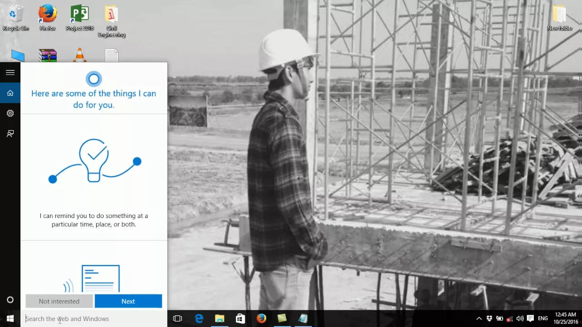Viewport: 582px width, 327px height.
Task: Select the WinRAR desktop icon
Action: (x=47, y=55)
